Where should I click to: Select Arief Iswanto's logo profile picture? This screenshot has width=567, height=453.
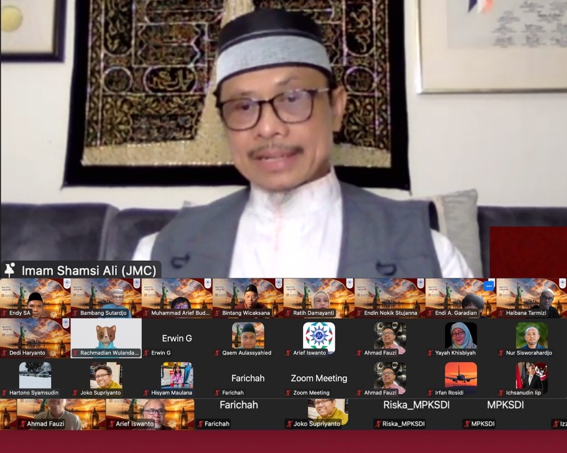[319, 337]
